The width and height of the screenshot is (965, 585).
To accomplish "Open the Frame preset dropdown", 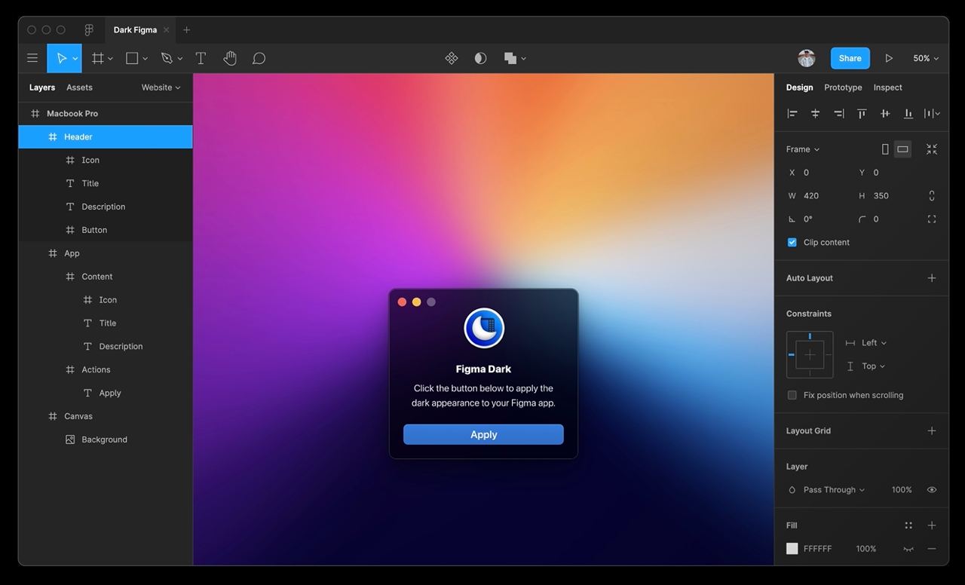I will (802, 149).
